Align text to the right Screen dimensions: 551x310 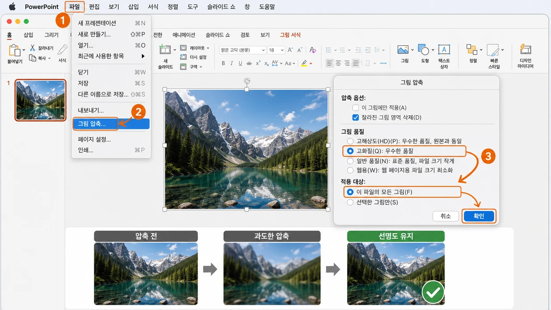pyautogui.click(x=347, y=64)
